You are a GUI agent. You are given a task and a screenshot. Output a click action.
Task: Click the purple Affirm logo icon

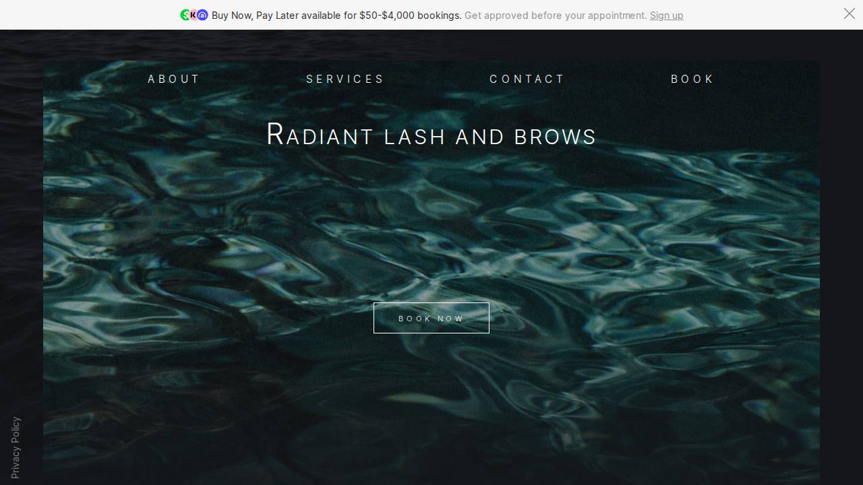202,15
